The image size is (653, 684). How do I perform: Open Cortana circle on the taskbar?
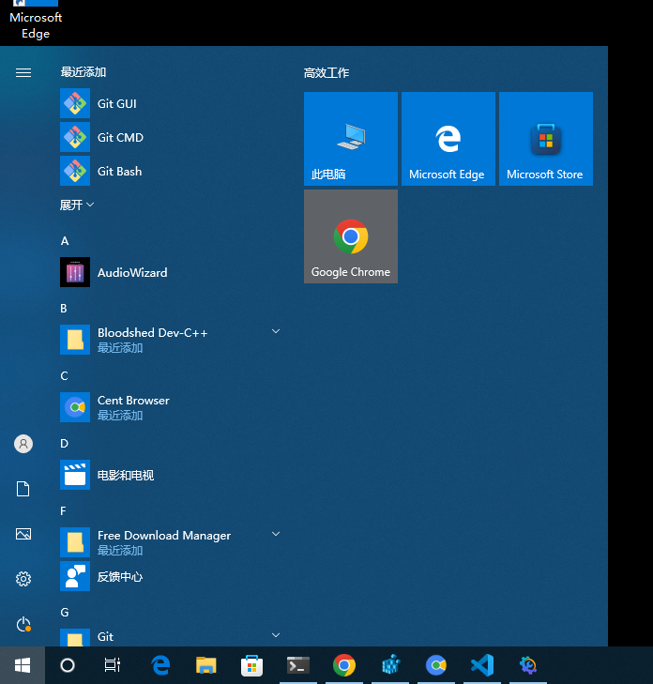tap(68, 665)
